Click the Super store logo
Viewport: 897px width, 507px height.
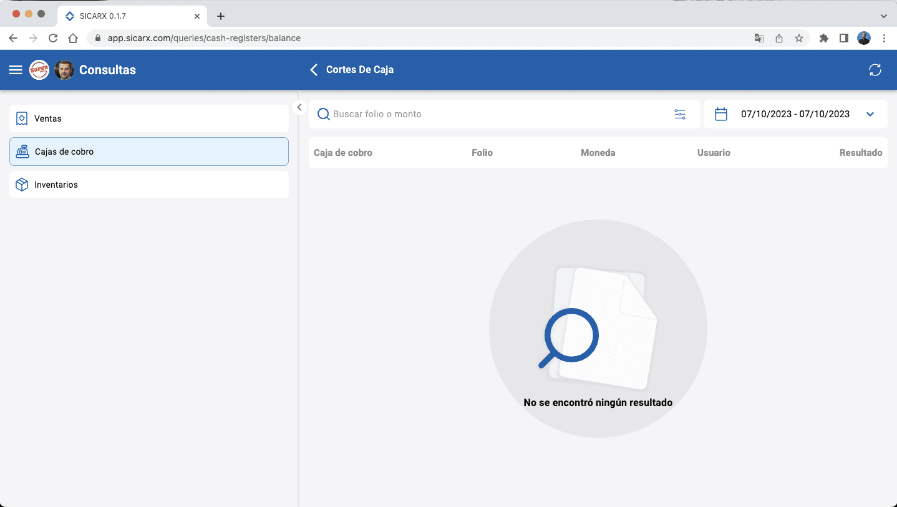39,70
